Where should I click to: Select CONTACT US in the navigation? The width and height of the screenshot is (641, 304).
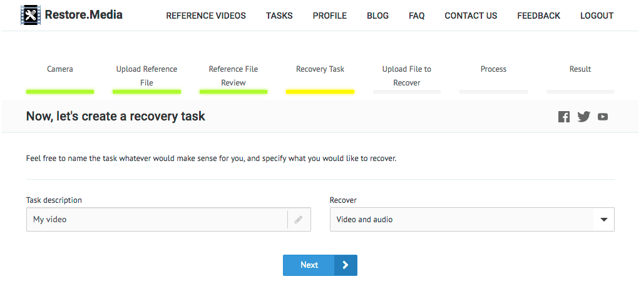pyautogui.click(x=471, y=16)
